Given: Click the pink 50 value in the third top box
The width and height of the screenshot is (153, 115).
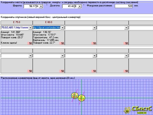Looking at the screenshot, I should [x=94, y=43].
